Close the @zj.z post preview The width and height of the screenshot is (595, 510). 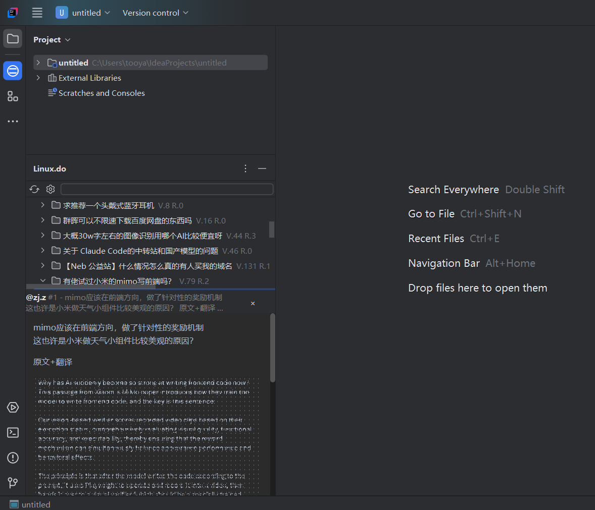(x=253, y=304)
